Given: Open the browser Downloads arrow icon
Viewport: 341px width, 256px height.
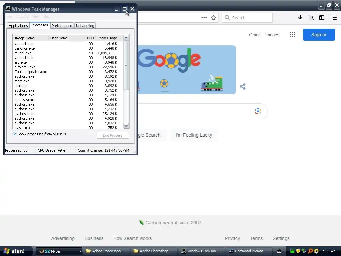Looking at the screenshot, I should click(300, 18).
